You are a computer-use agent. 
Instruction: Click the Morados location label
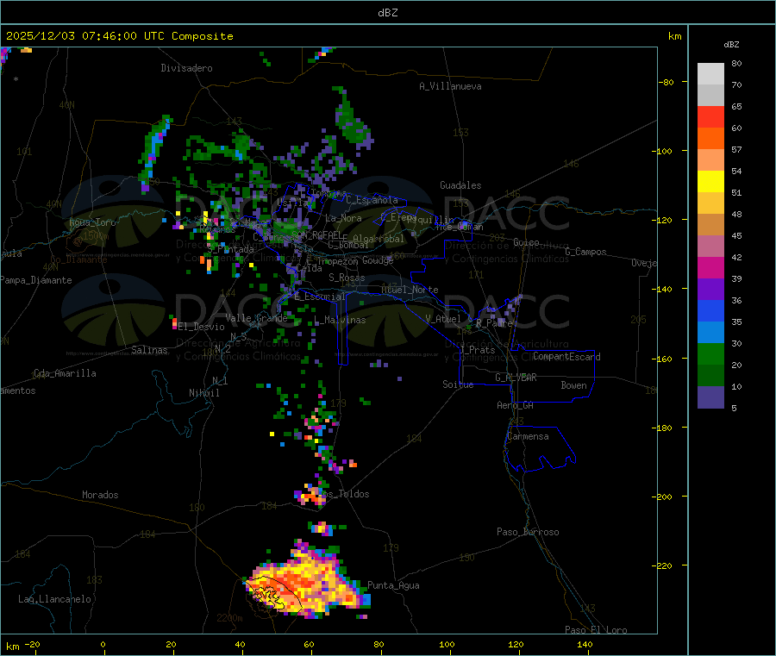tap(100, 495)
